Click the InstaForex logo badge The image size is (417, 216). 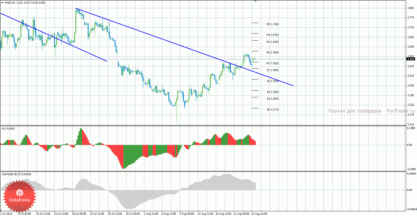point(20,196)
